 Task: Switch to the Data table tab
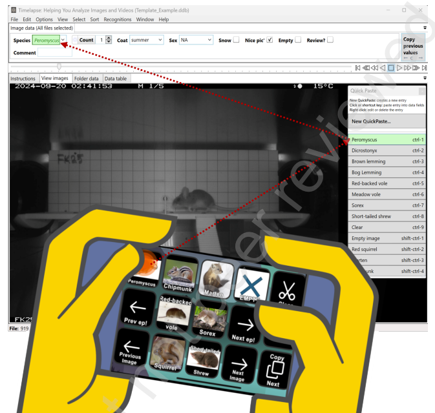[116, 79]
